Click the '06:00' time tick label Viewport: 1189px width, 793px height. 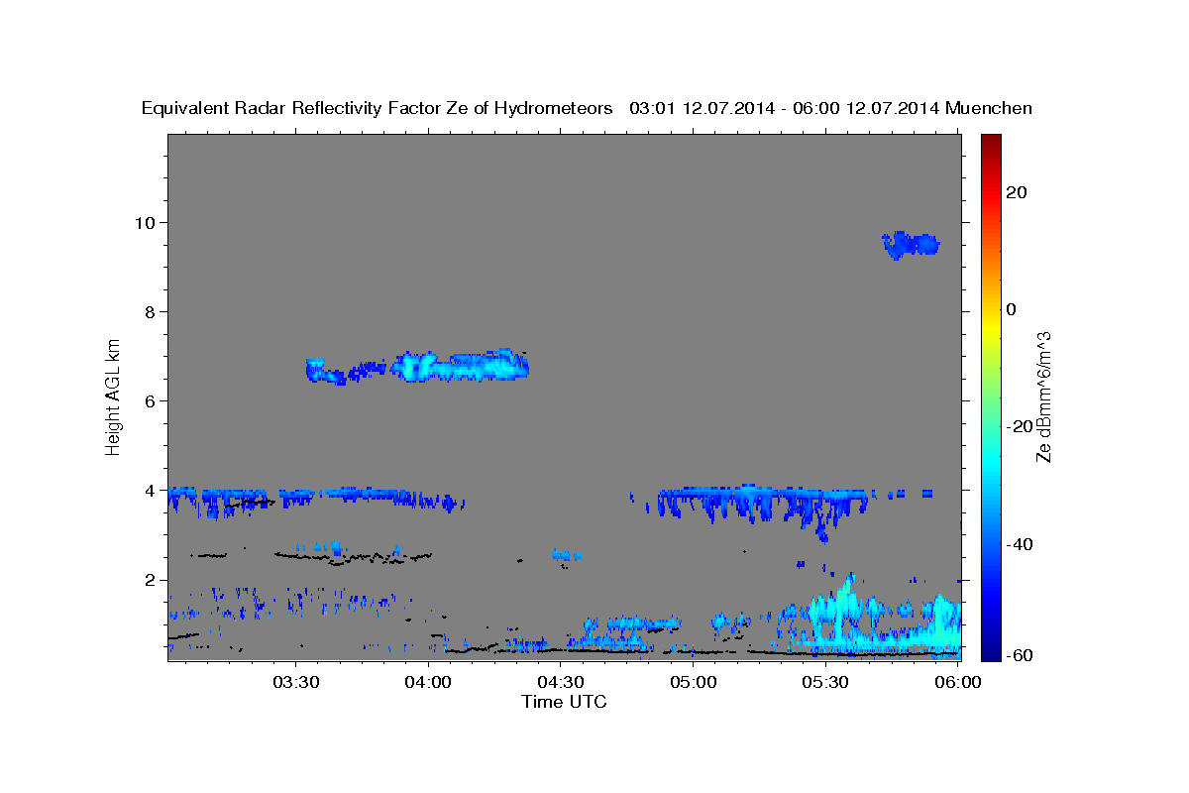click(958, 683)
